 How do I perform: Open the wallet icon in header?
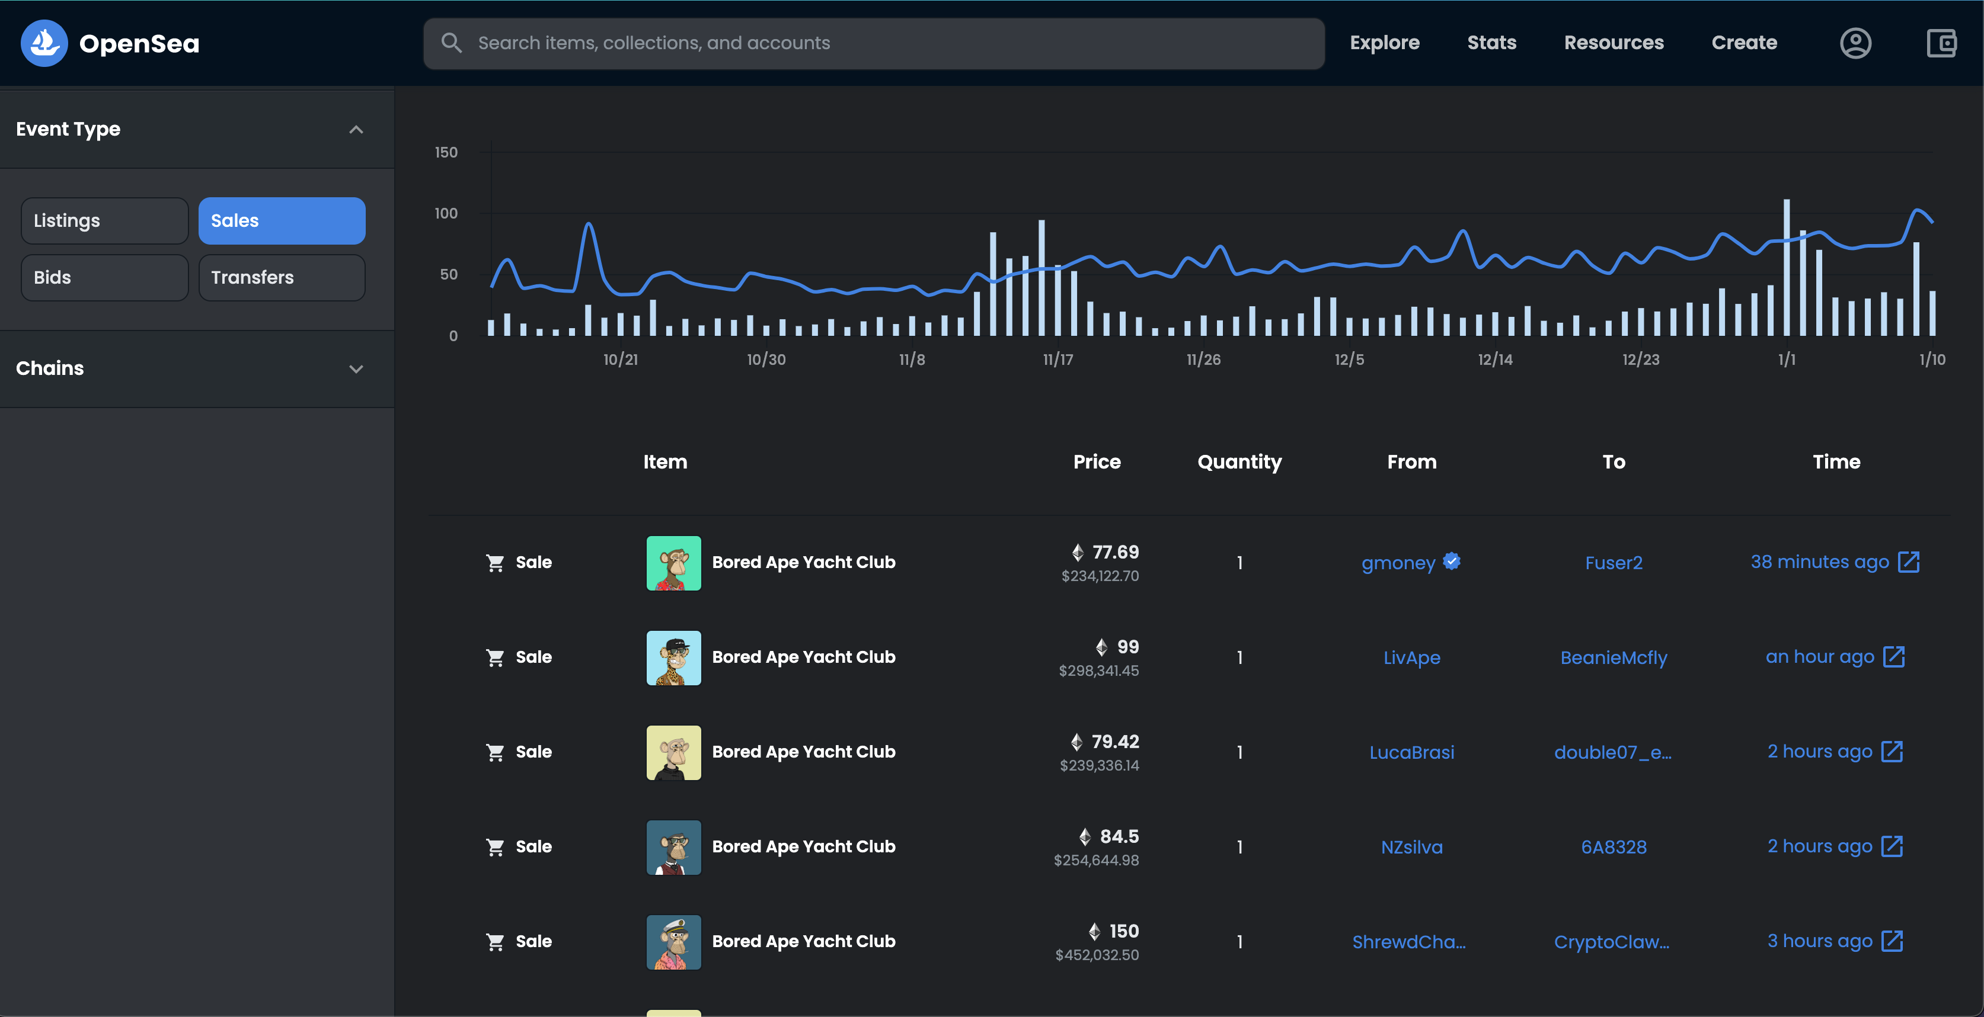pos(1941,43)
